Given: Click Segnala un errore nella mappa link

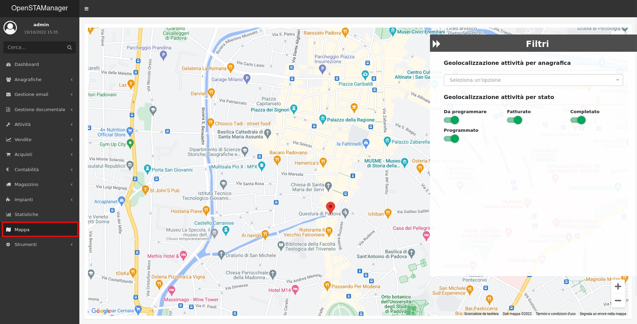Looking at the screenshot, I should click(602, 314).
